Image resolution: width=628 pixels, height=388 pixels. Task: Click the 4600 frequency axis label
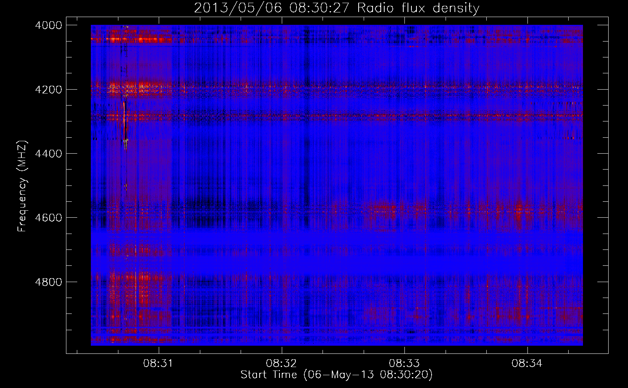click(x=48, y=218)
